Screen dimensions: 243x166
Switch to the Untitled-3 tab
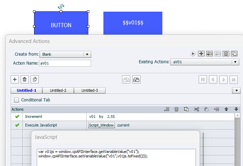(90, 90)
